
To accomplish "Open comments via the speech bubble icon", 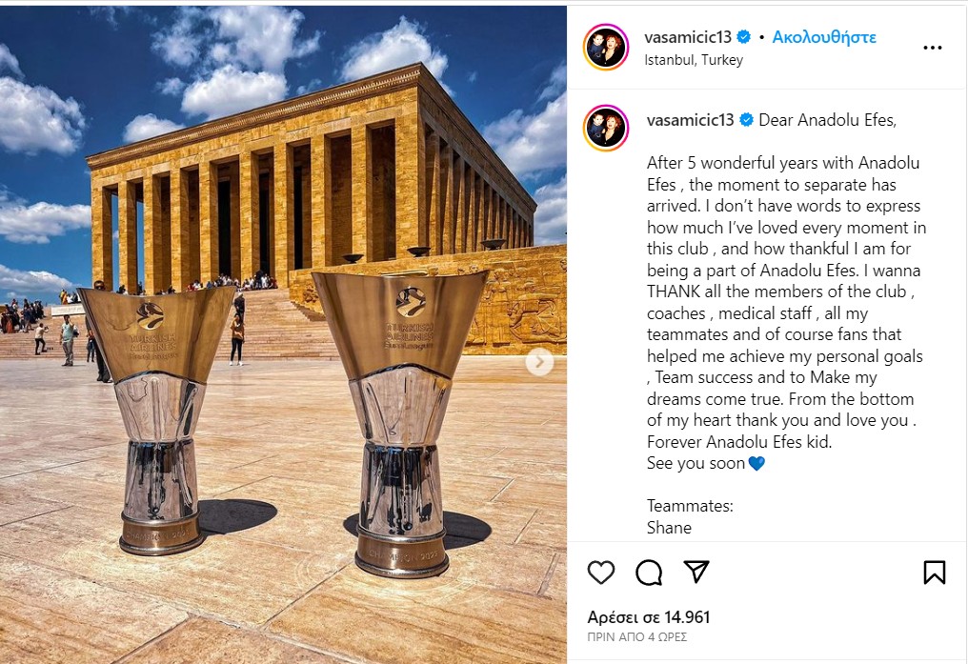I will coord(649,573).
